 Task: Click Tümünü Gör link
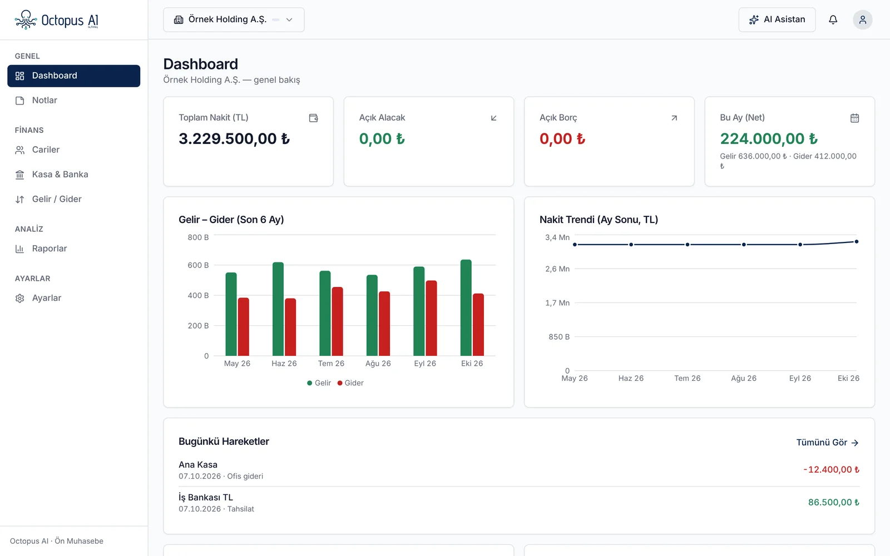coord(827,443)
